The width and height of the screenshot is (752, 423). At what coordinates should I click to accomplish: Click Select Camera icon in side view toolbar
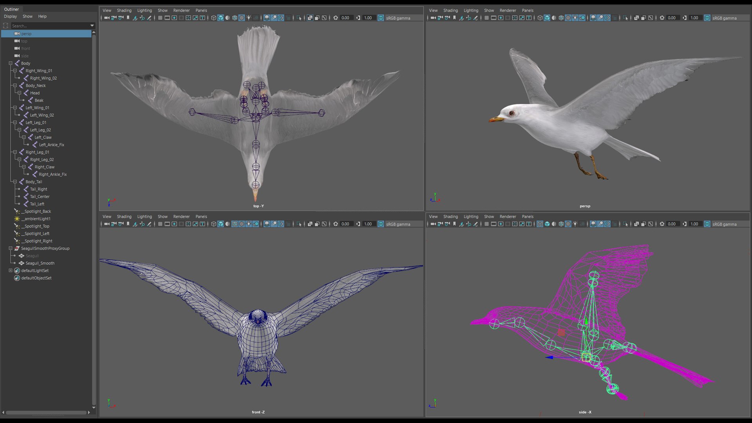[433, 224]
